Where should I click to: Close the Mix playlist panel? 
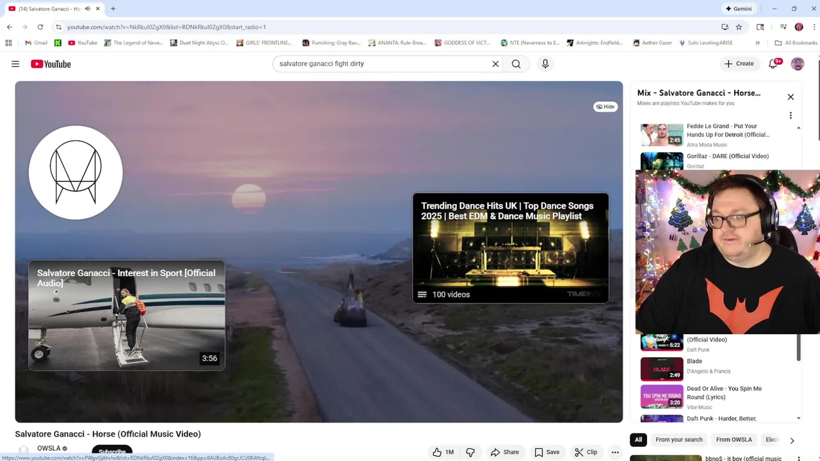click(x=791, y=97)
